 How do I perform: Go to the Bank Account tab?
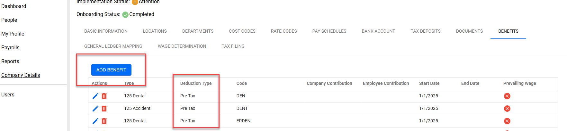pos(378,31)
